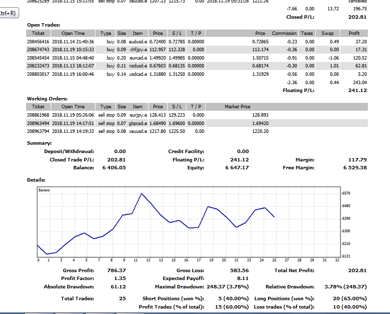The width and height of the screenshot is (390, 314).
Task: Click the Floating P/L total 241.12 under Open Trades
Action: [x=358, y=91]
